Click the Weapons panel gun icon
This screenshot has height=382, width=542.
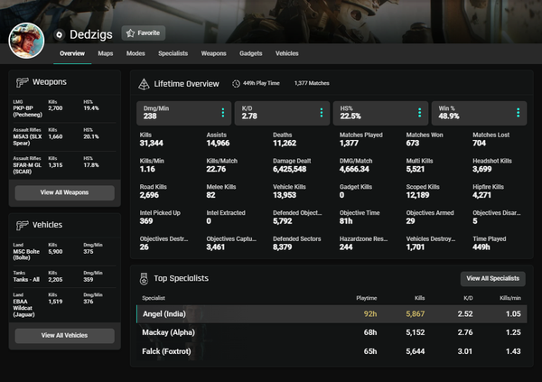(23, 82)
